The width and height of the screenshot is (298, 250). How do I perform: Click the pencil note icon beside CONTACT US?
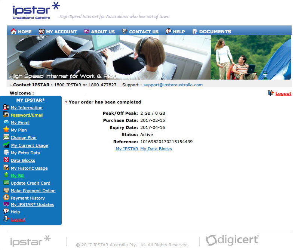tap(125, 31)
